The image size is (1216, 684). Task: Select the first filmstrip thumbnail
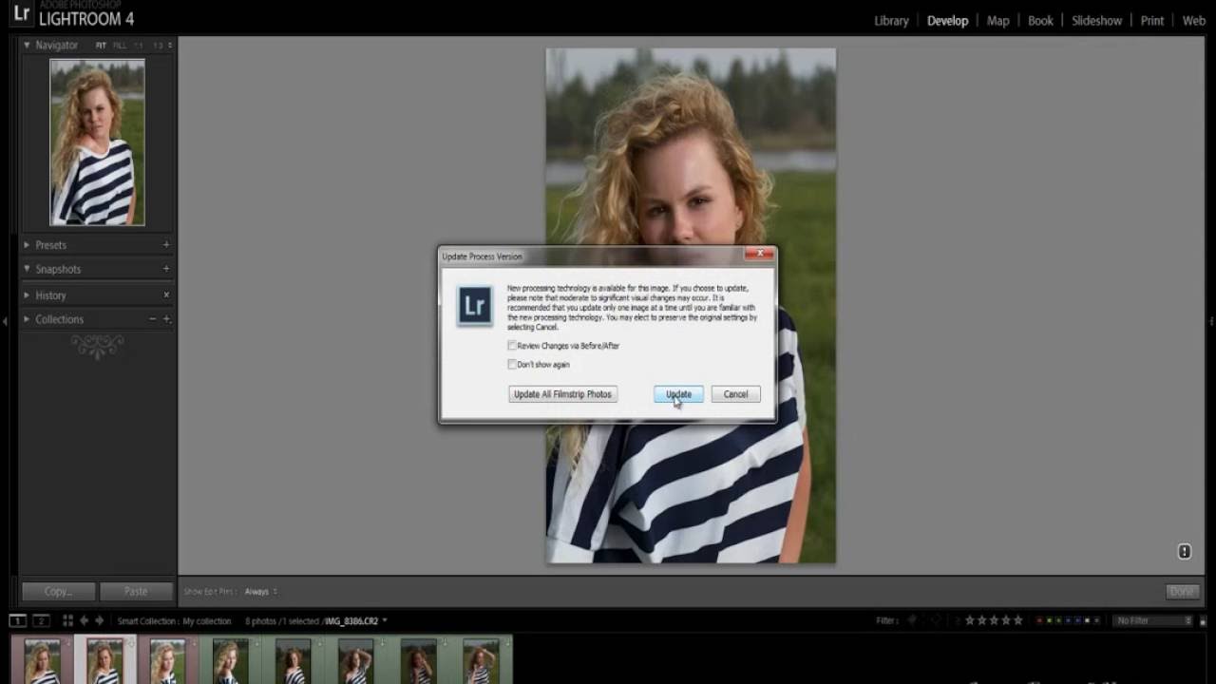click(42, 660)
